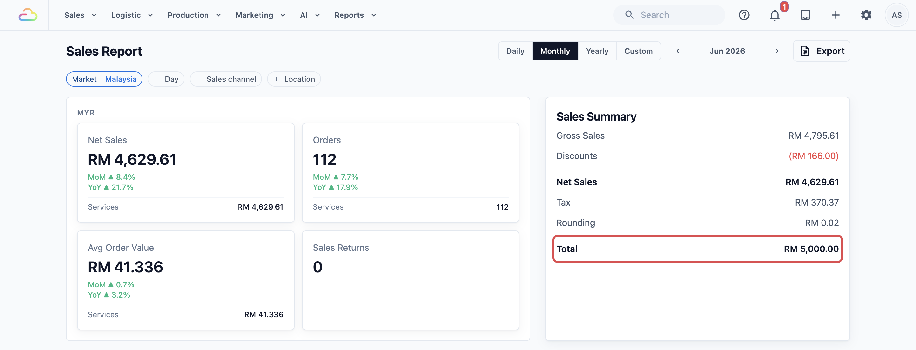Viewport: 916px width, 350px height.
Task: Click Tax amount RM 370.37
Action: coord(816,202)
